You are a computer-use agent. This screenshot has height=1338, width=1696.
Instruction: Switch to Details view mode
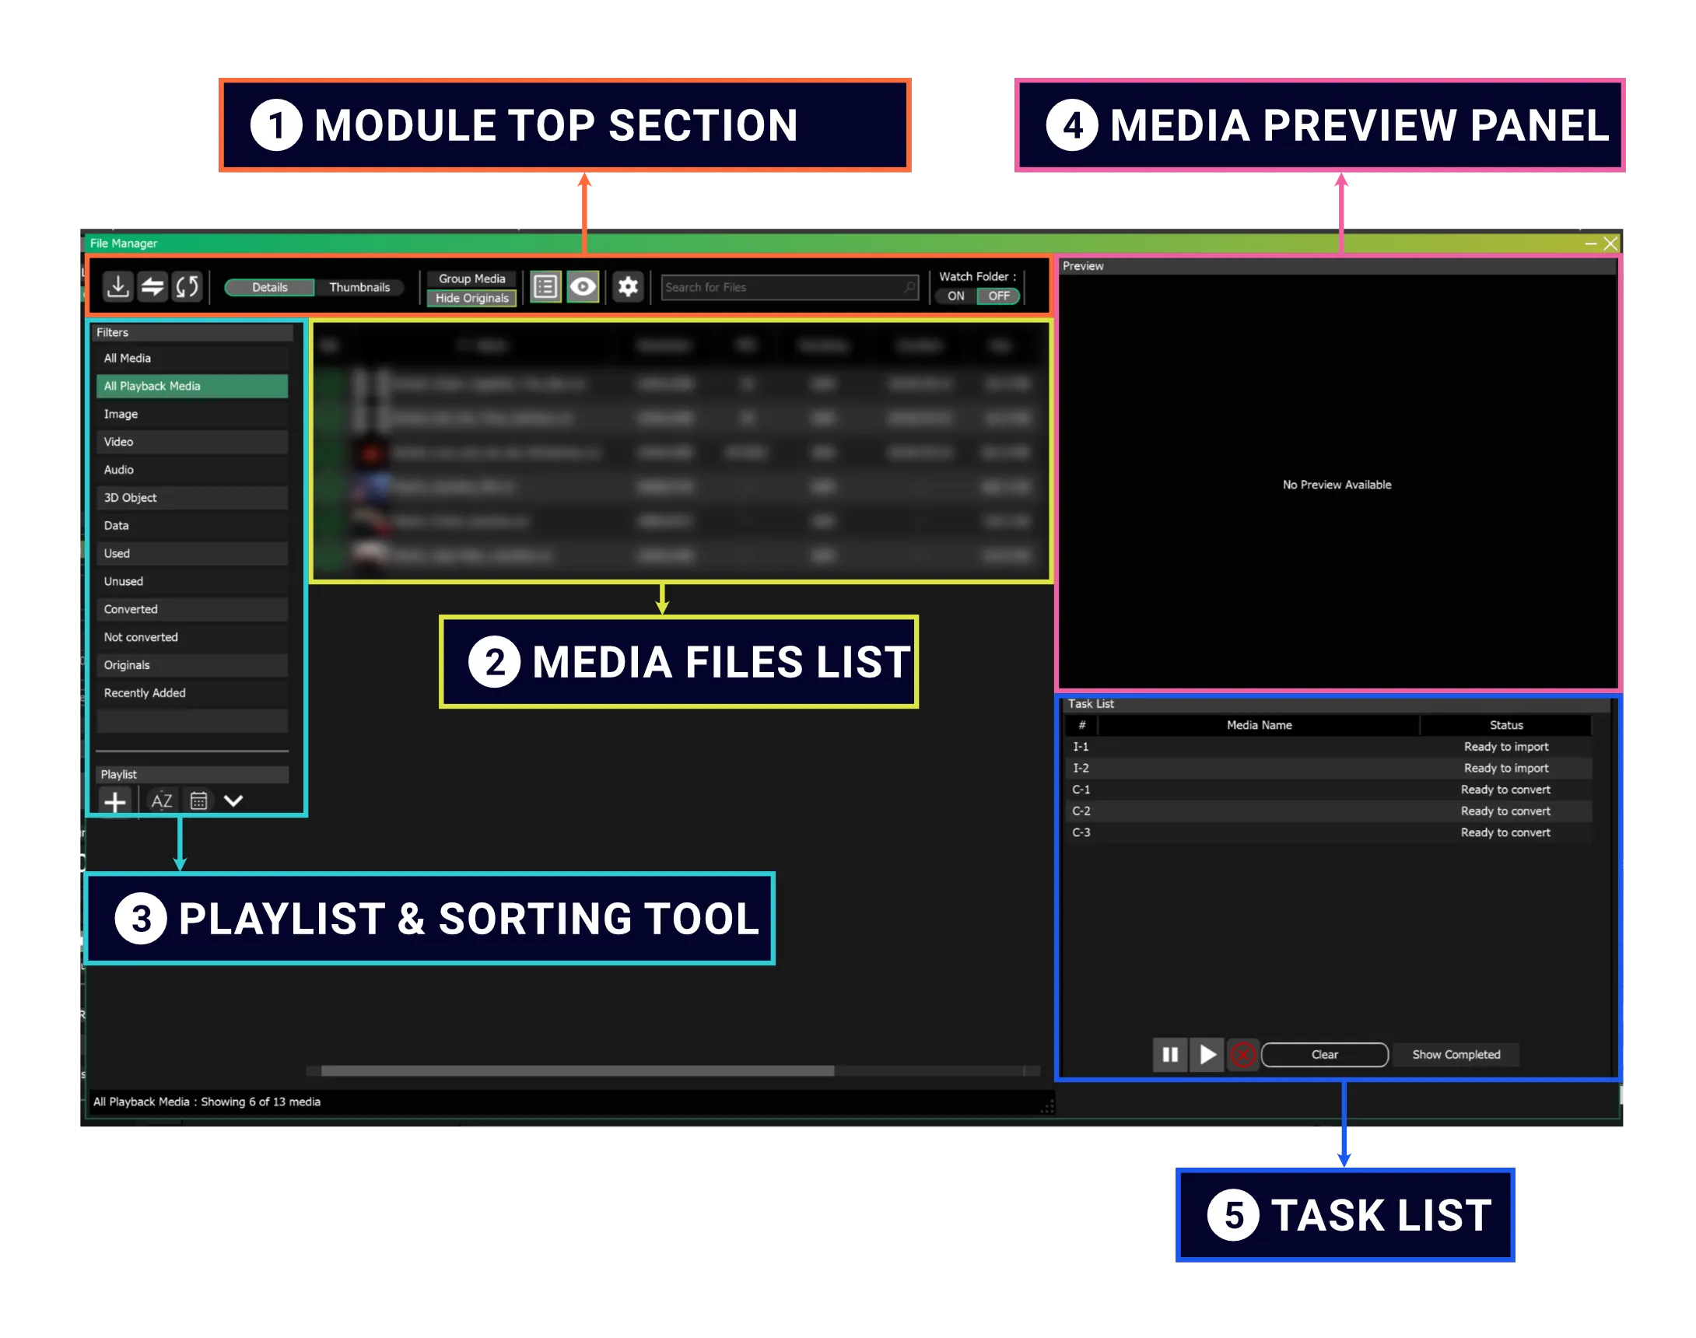(269, 288)
